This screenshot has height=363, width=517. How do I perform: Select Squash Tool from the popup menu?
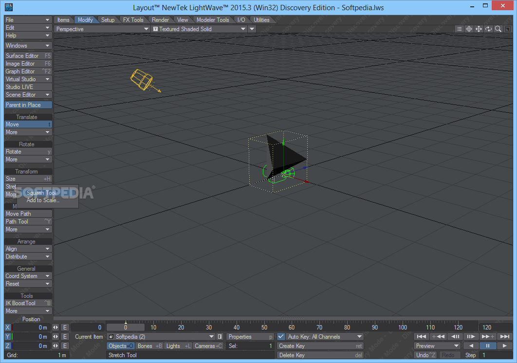41,193
